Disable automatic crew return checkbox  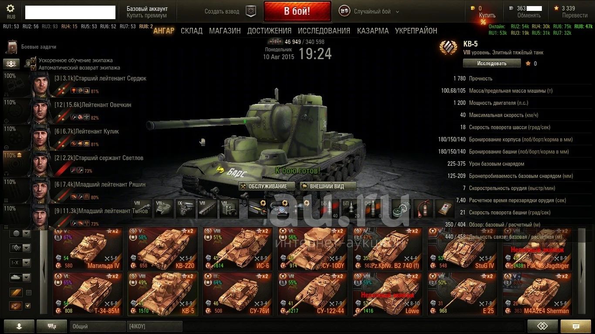(x=34, y=67)
